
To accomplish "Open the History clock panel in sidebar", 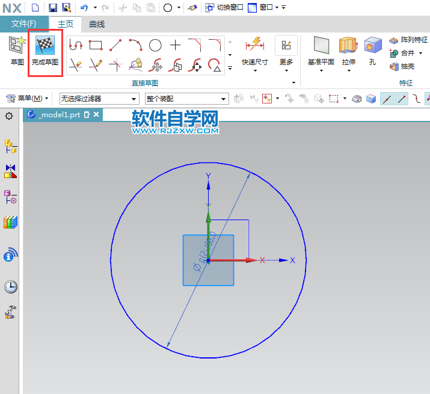I will pyautogui.click(x=10, y=286).
